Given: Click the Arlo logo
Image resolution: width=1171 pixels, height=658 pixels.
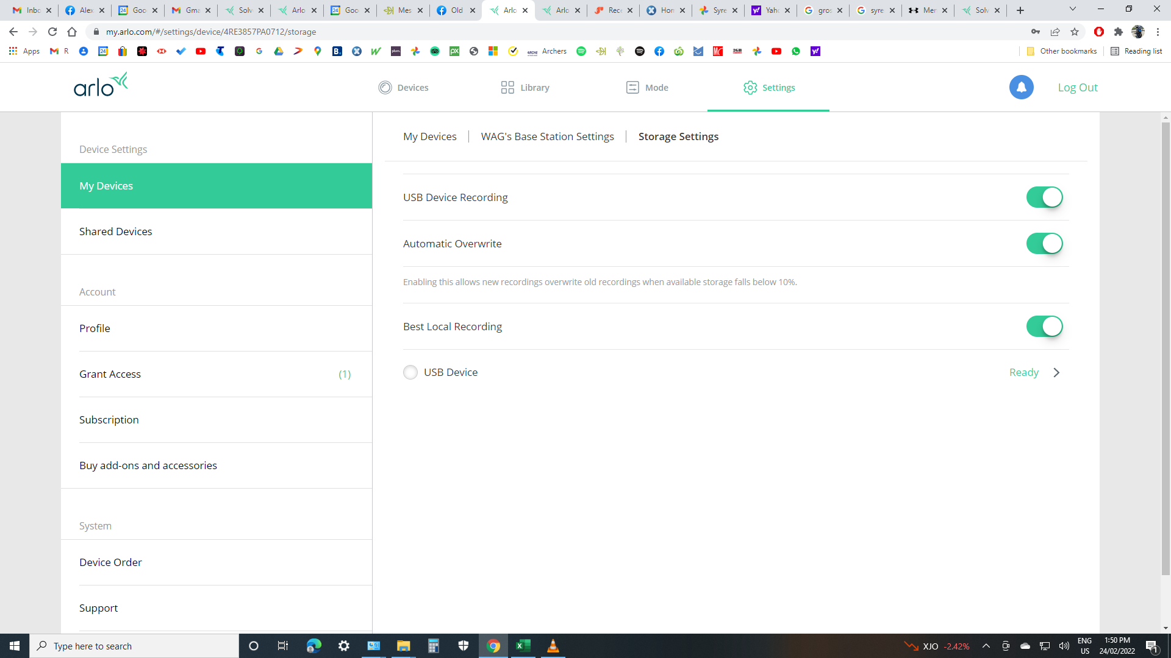Looking at the screenshot, I should [100, 85].
